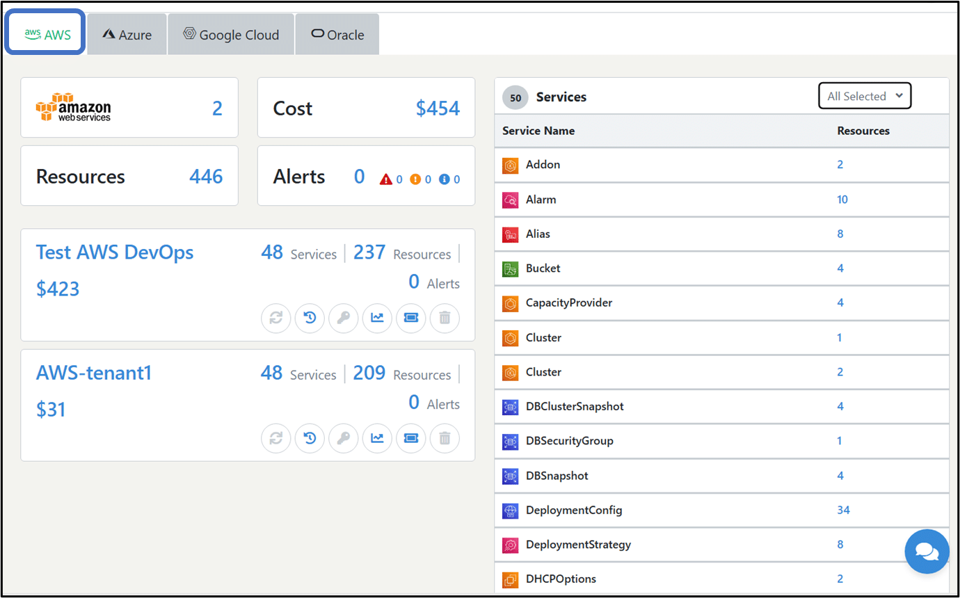Screen dimensions: 960x598
Task: Click the blue info alerts icon
Action: click(445, 179)
